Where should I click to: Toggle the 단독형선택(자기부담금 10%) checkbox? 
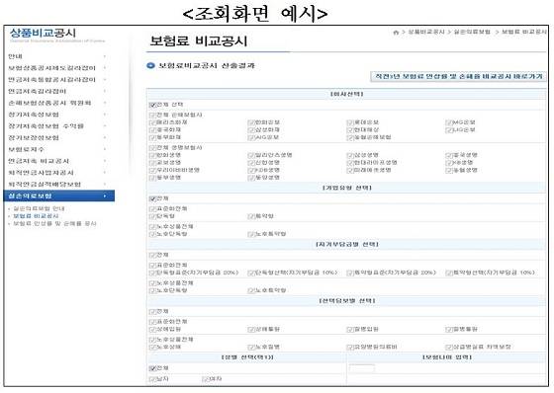coord(251,274)
